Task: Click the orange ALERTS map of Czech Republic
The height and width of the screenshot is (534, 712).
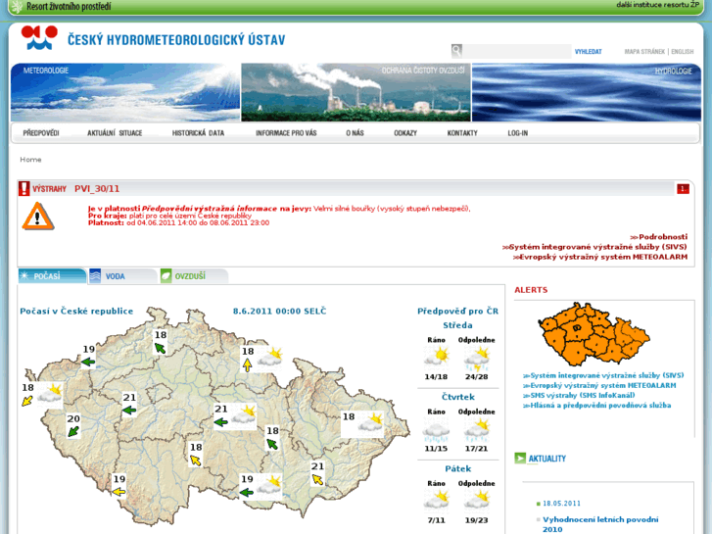Action: tap(594, 334)
